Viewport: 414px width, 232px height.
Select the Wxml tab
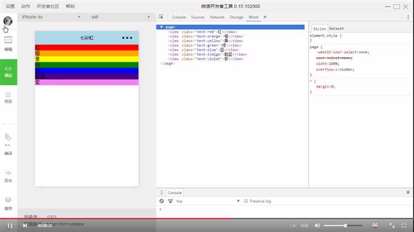click(x=253, y=17)
